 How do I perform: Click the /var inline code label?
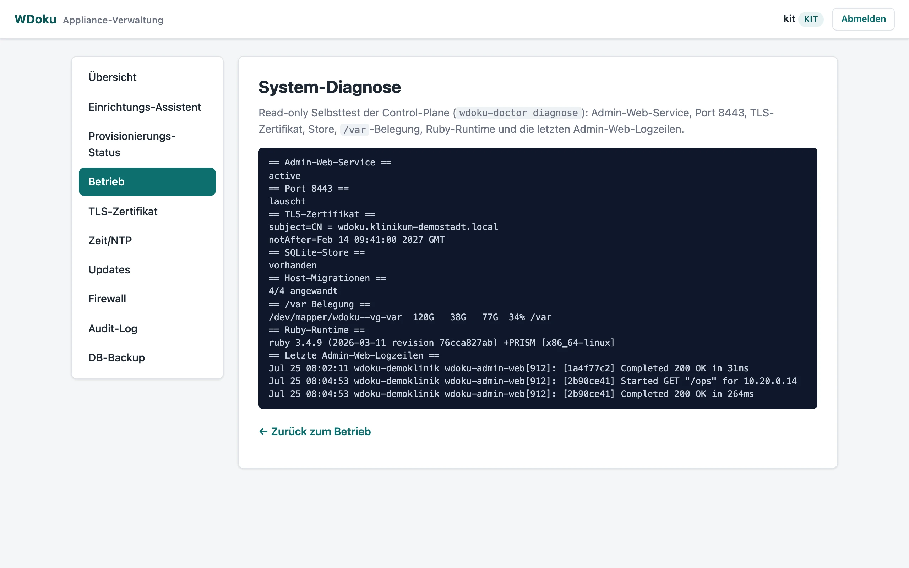click(x=354, y=130)
